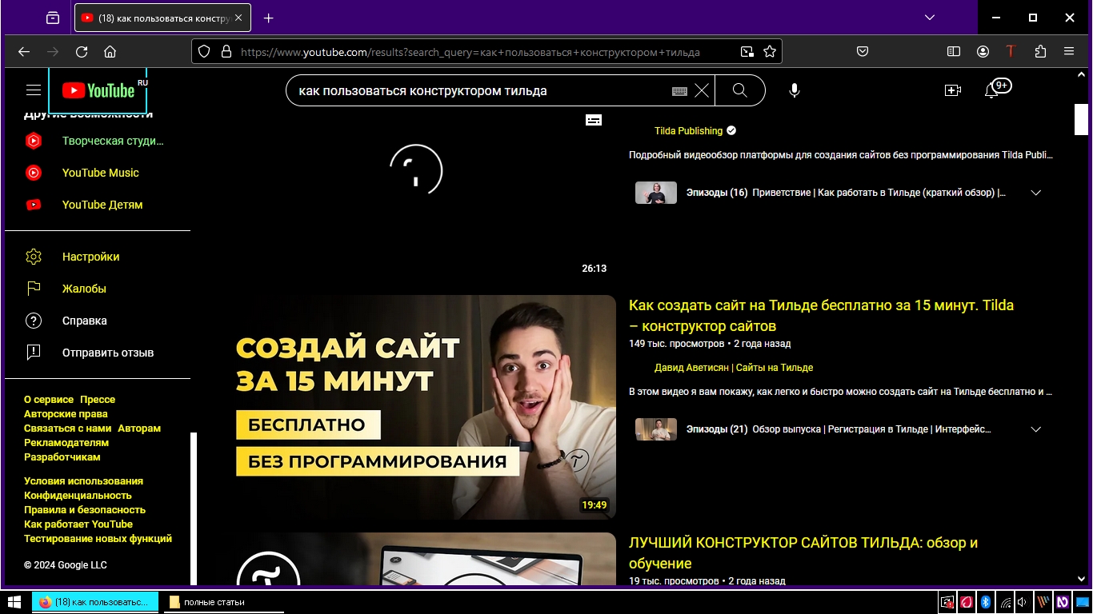This screenshot has height=614, width=1093.
Task: Open YouTube Music from sidebar
Action: (101, 173)
